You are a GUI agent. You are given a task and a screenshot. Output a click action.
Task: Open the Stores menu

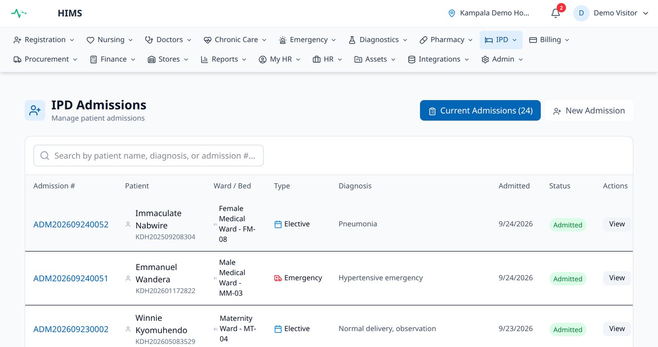click(168, 60)
